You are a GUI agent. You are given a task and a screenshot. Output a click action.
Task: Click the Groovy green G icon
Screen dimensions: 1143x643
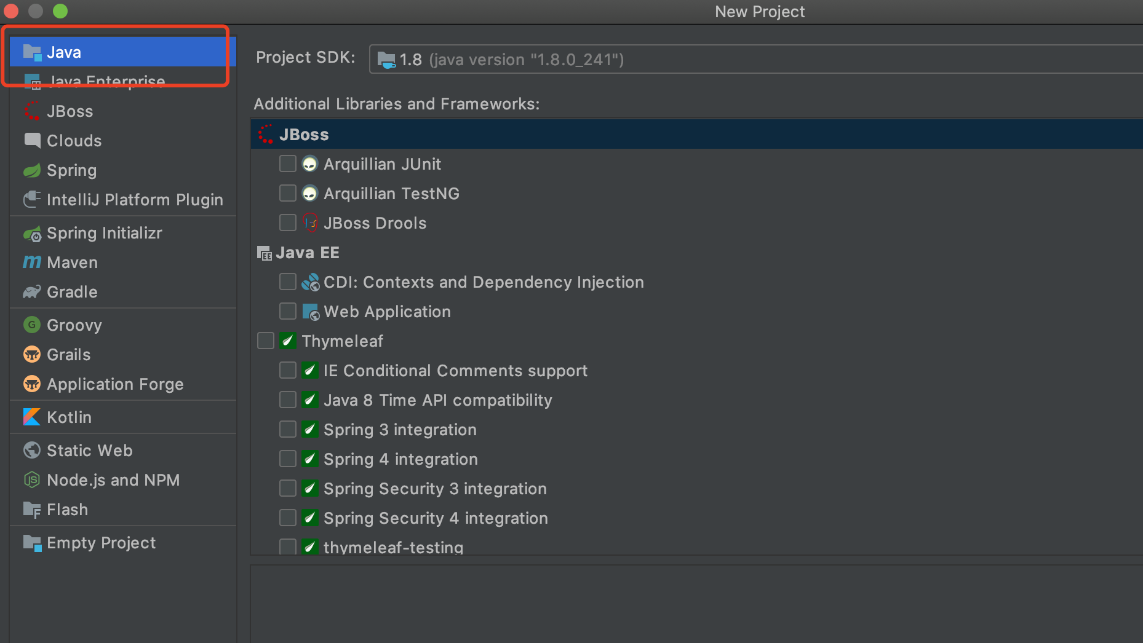[32, 325]
